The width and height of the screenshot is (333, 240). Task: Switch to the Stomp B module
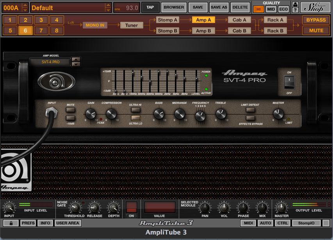pyautogui.click(x=167, y=31)
